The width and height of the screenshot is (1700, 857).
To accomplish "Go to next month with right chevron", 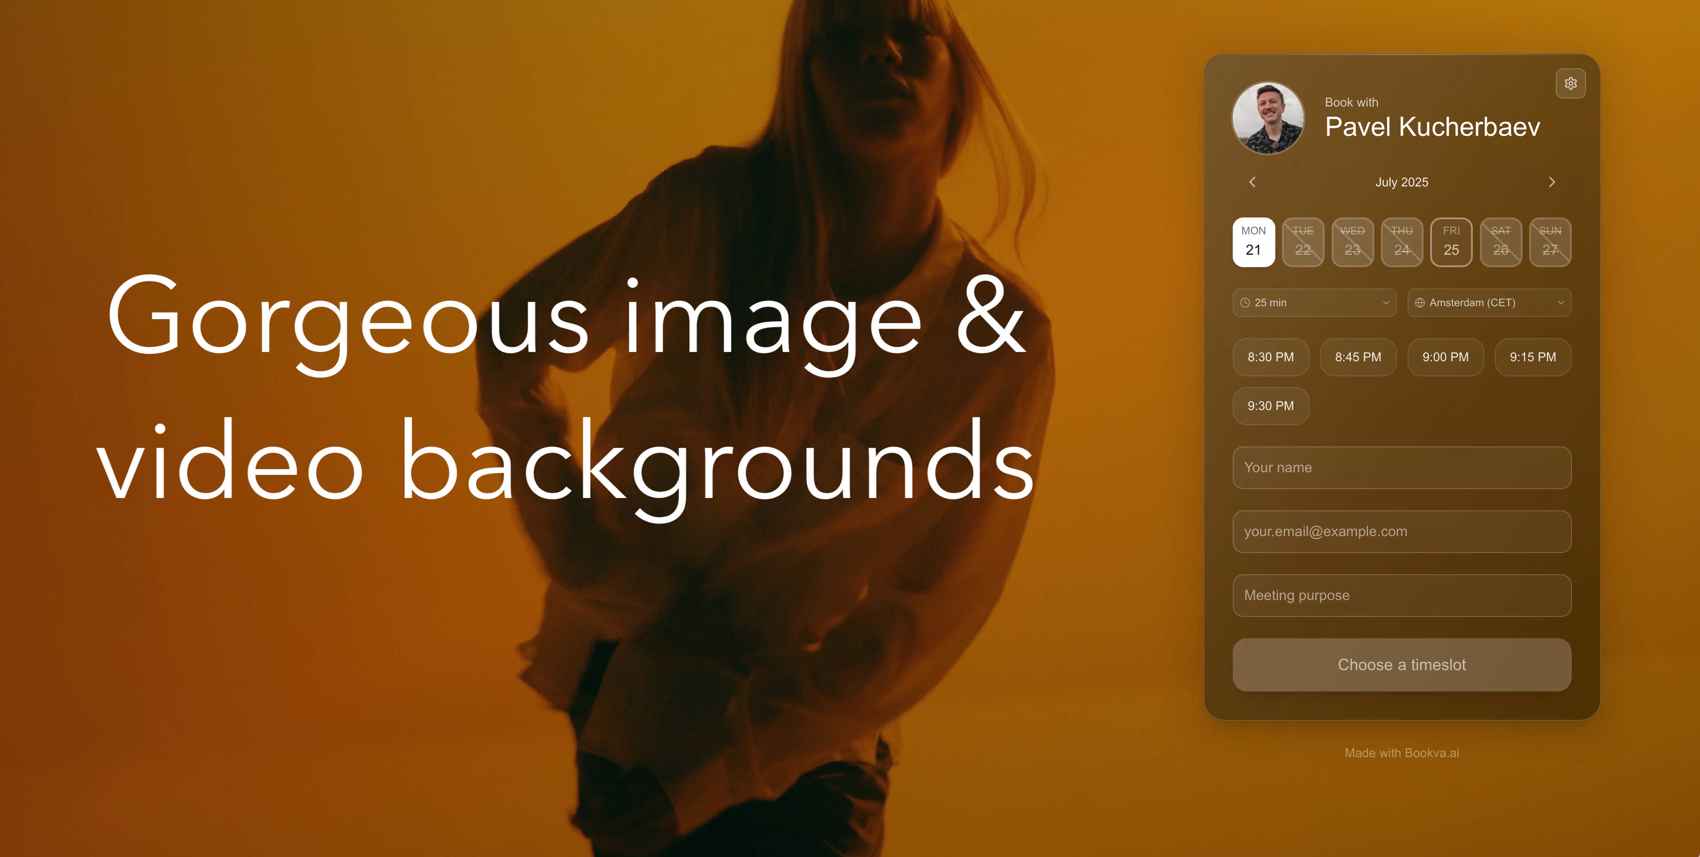I will [x=1551, y=182].
